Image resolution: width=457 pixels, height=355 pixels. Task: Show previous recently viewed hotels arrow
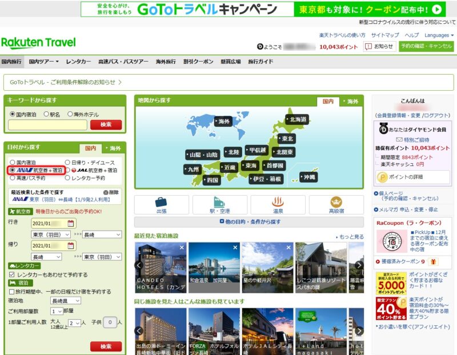[x=139, y=265]
